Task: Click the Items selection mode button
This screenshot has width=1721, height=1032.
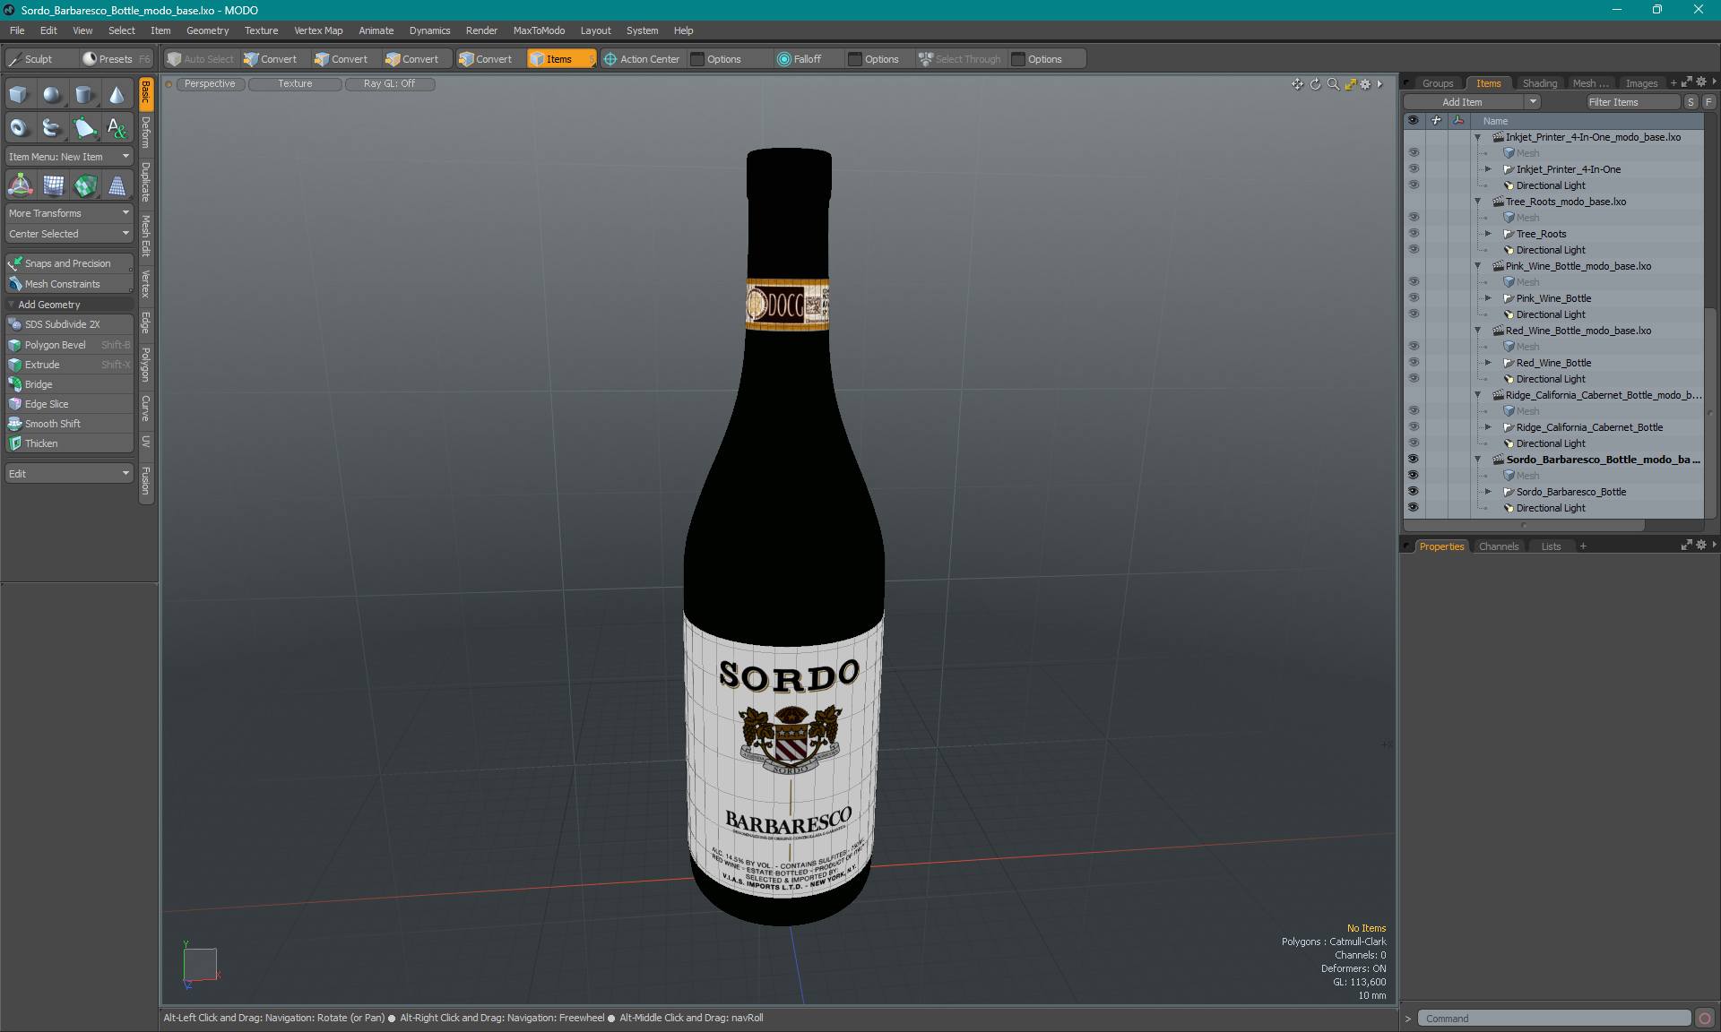Action: tap(560, 59)
